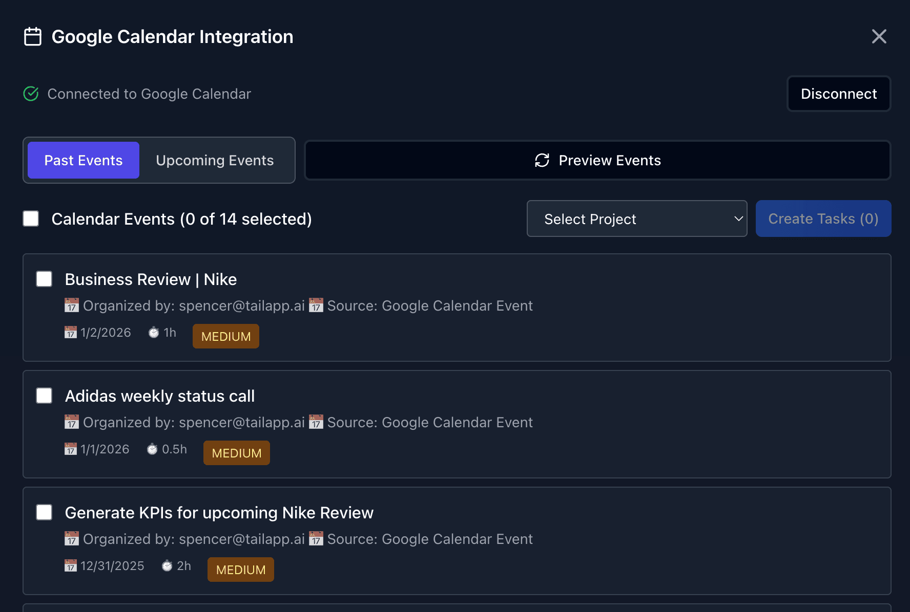Image resolution: width=910 pixels, height=612 pixels.
Task: Click the calendar icon beside Google Calendar Integration title
Action: 32,36
